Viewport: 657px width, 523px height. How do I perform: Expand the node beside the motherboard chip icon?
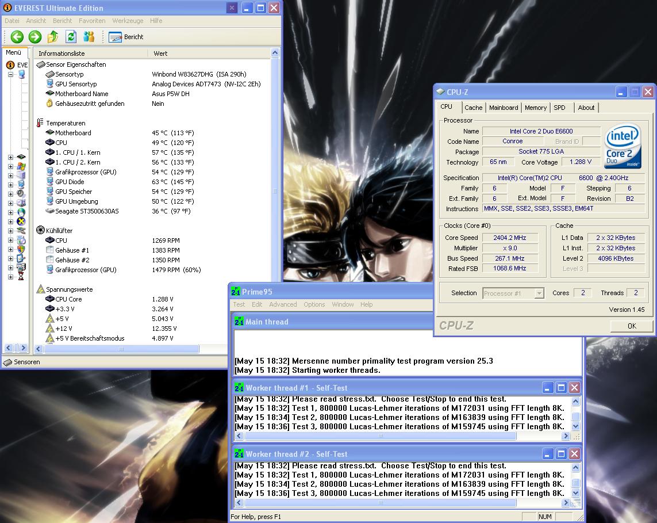(x=10, y=157)
